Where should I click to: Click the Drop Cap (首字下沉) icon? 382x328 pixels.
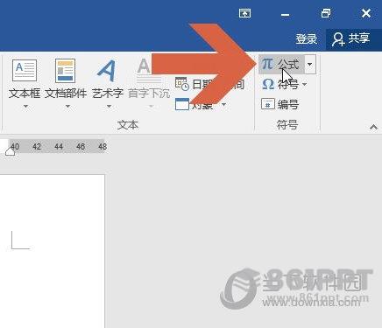148,71
